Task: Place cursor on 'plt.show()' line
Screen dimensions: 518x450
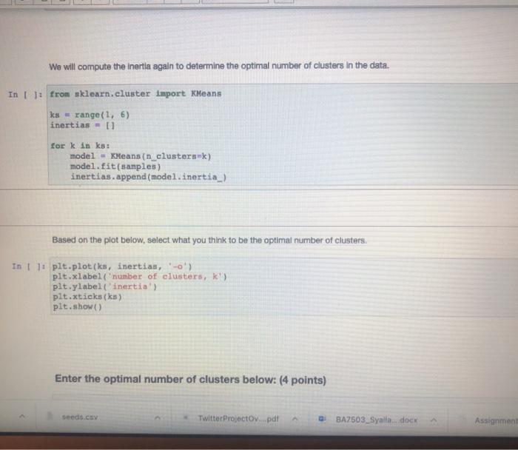Action: 77,307
